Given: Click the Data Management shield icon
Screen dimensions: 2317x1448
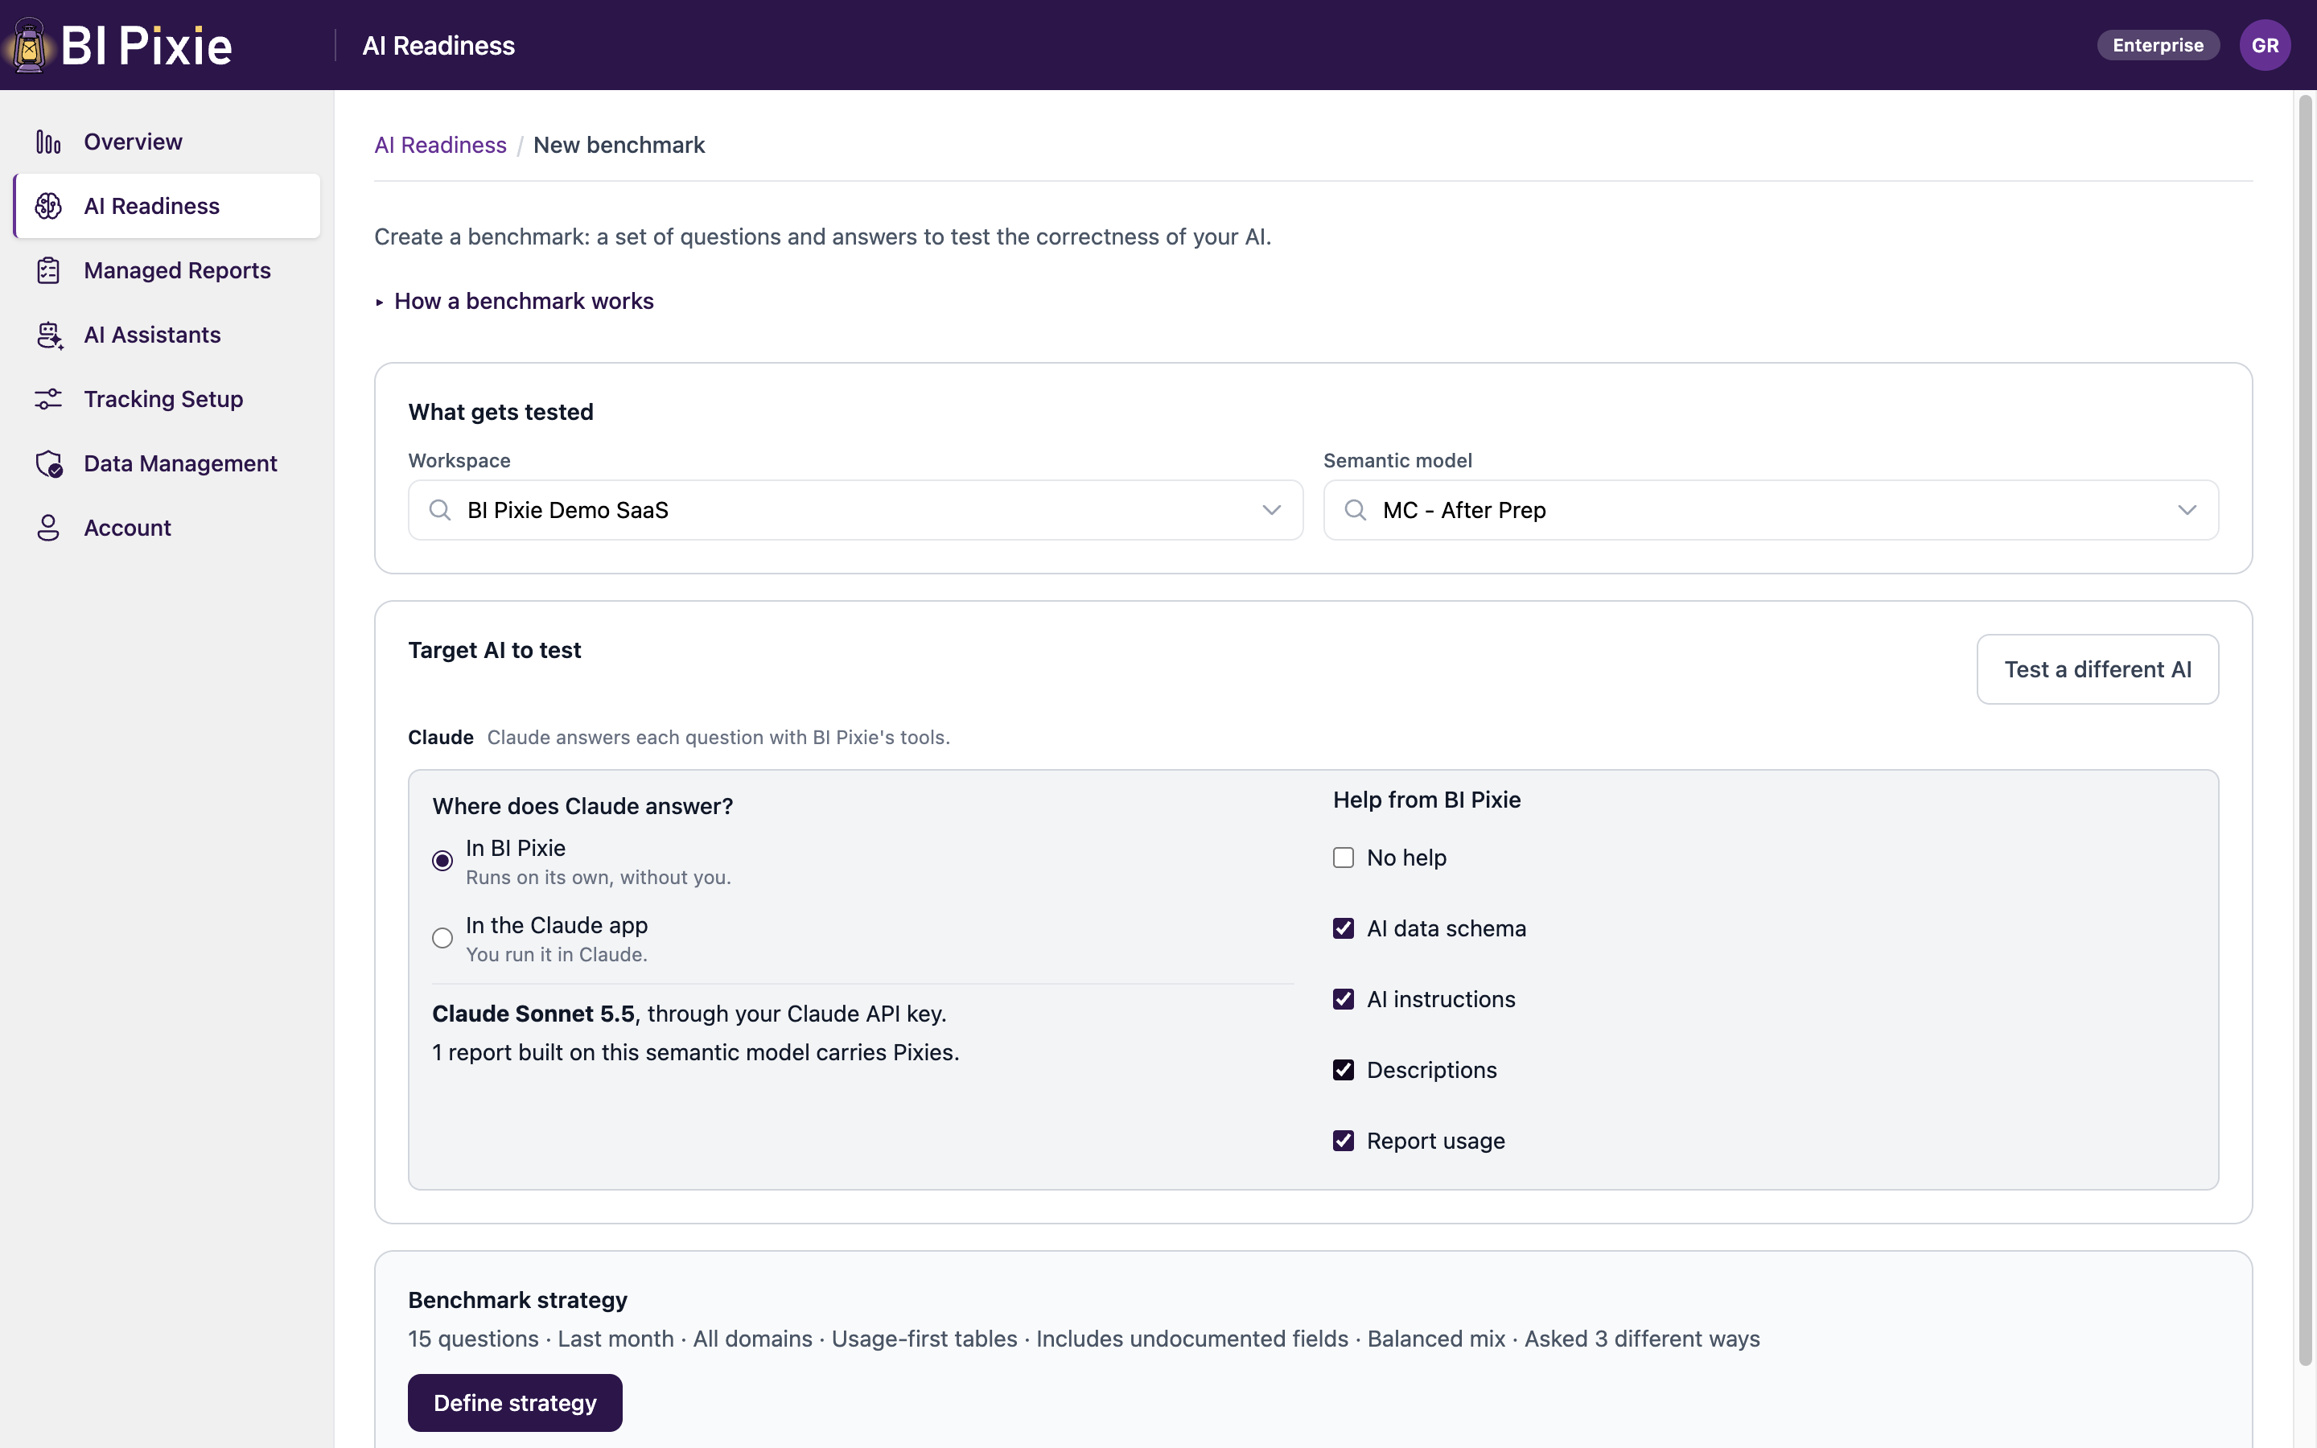Looking at the screenshot, I should [49, 463].
